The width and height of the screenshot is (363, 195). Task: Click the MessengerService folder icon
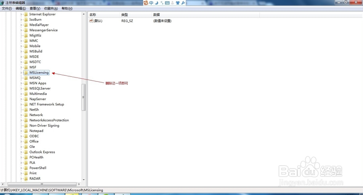[26, 30]
